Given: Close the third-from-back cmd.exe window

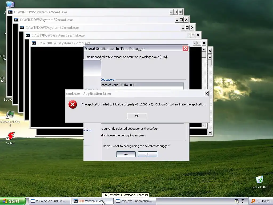Looking at the screenshot, I should pyautogui.click(x=192, y=27).
